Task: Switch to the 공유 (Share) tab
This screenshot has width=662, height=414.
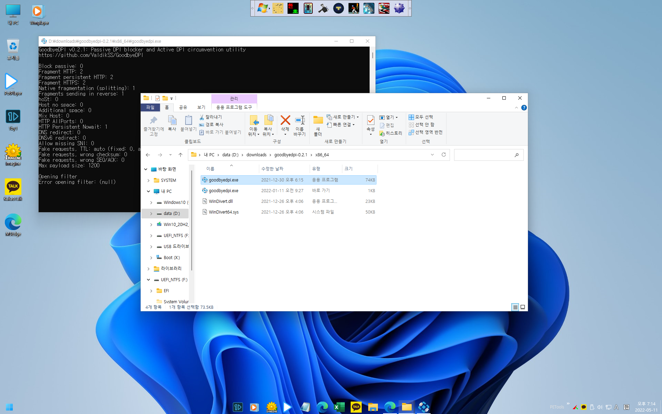Action: [x=183, y=107]
